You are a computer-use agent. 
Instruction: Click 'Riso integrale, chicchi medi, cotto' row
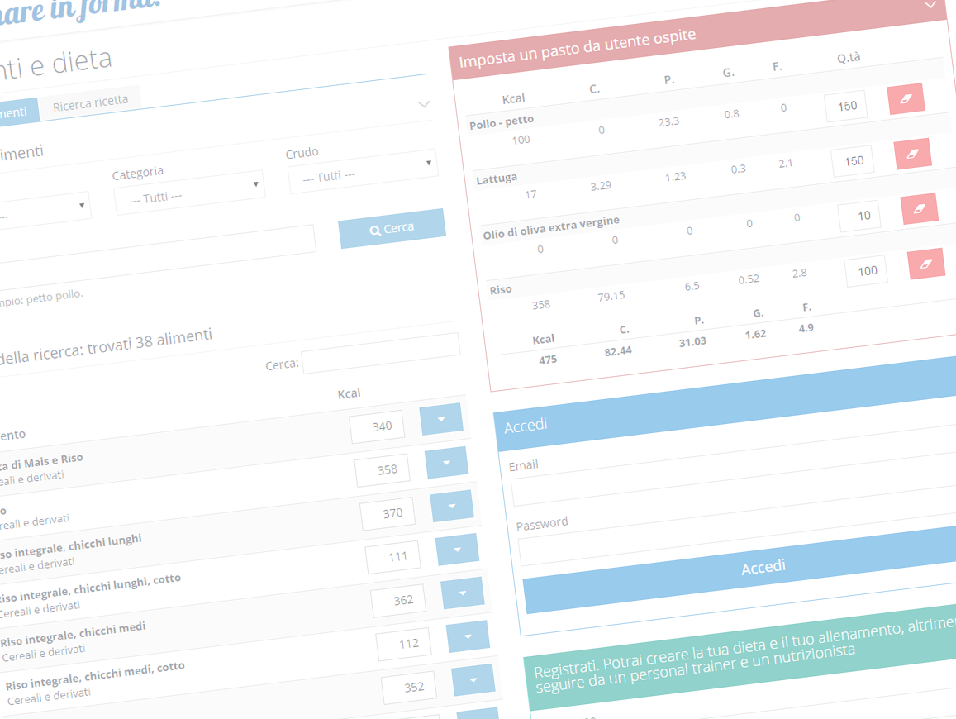(96, 676)
